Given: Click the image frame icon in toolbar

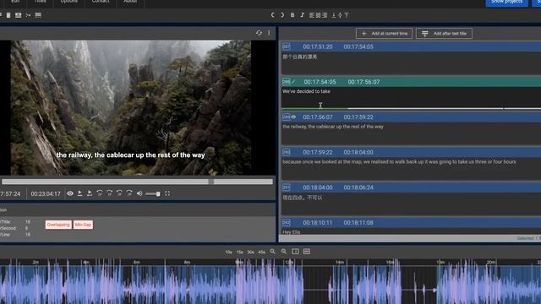Looking at the screenshot, I should 19,15.
